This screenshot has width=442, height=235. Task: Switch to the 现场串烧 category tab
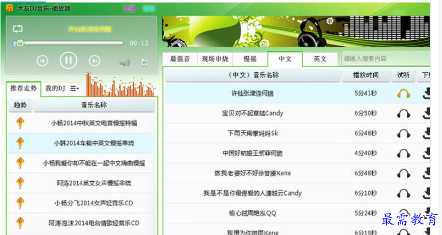point(215,59)
